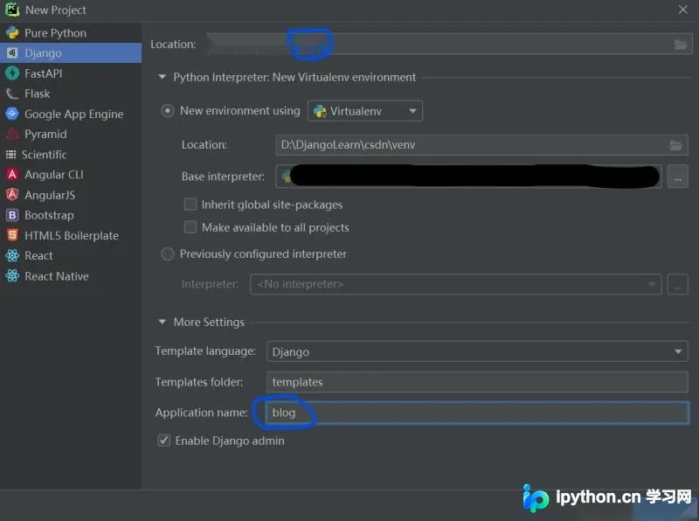Uncheck Enable Django admin
This screenshot has width=699, height=521.
click(x=164, y=441)
